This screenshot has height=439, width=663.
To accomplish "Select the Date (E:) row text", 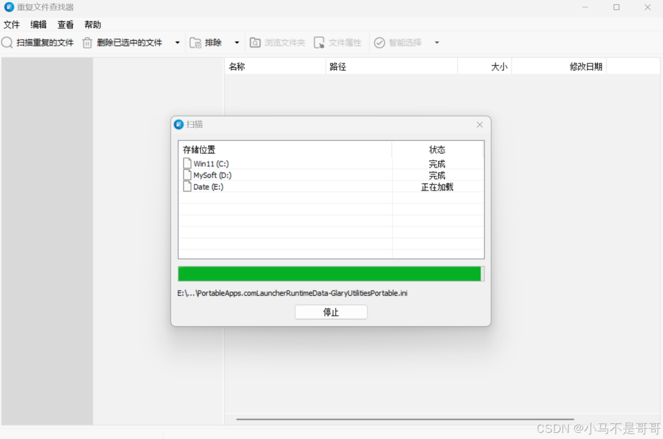I will click(208, 187).
